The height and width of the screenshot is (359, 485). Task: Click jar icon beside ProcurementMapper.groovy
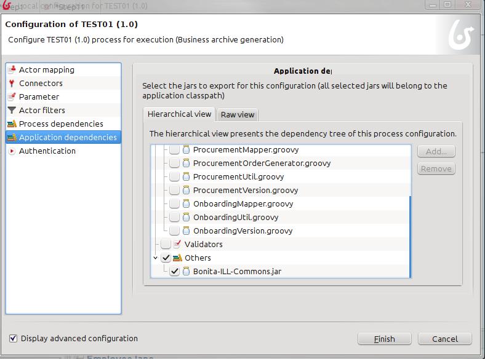[x=186, y=149]
